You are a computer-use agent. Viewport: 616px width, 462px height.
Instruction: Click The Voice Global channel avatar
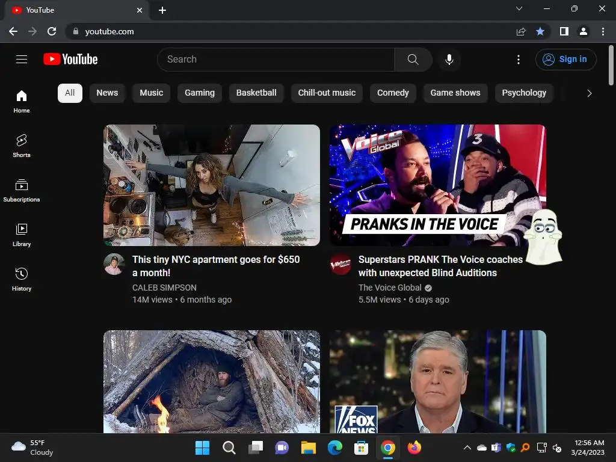[x=340, y=265]
